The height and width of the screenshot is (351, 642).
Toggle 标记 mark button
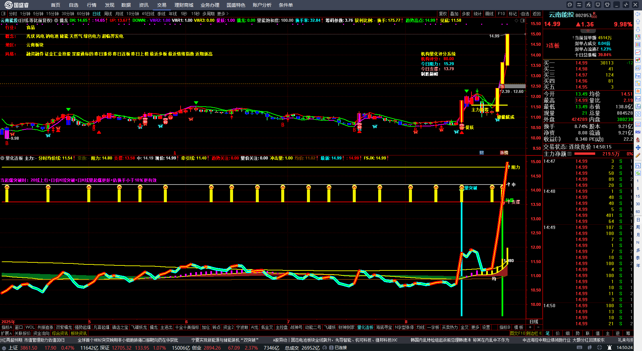click(x=513, y=14)
